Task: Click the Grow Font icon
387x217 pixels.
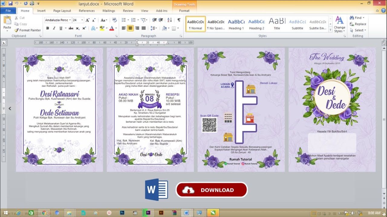Action: click(x=87, y=20)
